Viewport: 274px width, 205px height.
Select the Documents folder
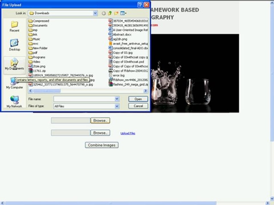click(38, 25)
